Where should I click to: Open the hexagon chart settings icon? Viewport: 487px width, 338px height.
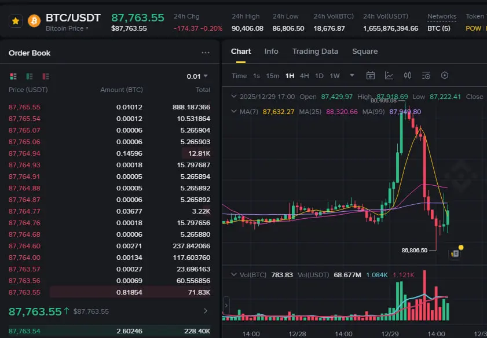(x=445, y=75)
